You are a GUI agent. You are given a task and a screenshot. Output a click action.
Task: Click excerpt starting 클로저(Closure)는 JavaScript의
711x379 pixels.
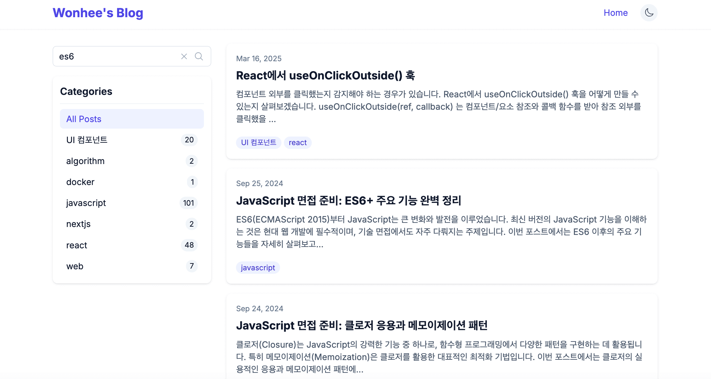(x=439, y=357)
